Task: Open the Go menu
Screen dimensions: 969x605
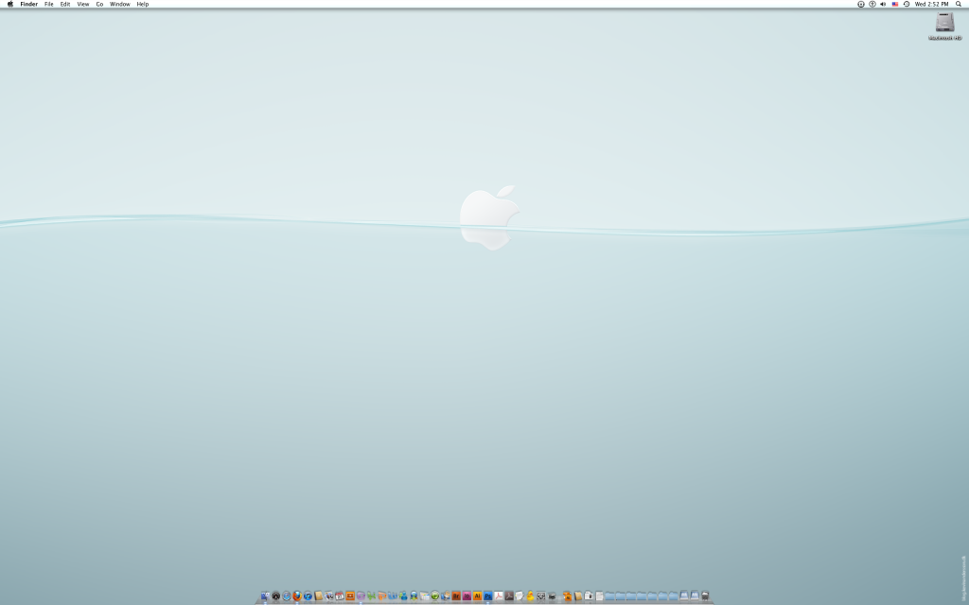Action: point(99,5)
